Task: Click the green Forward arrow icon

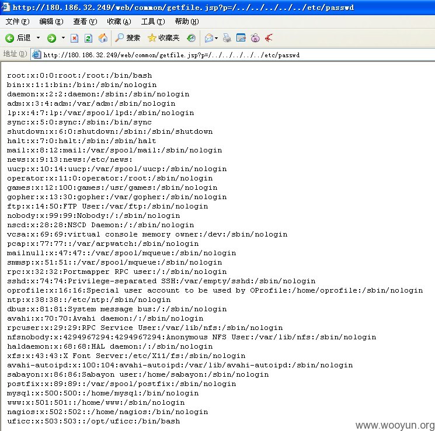Action: click(51, 38)
